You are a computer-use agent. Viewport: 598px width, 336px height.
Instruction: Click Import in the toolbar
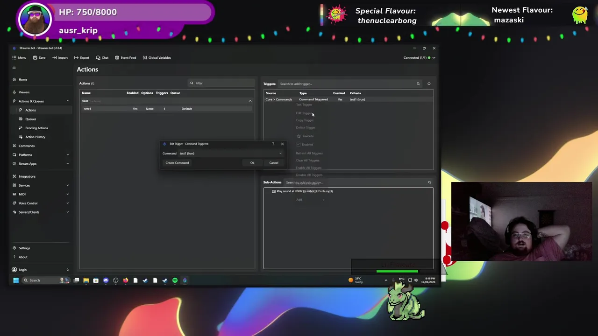[x=60, y=57]
